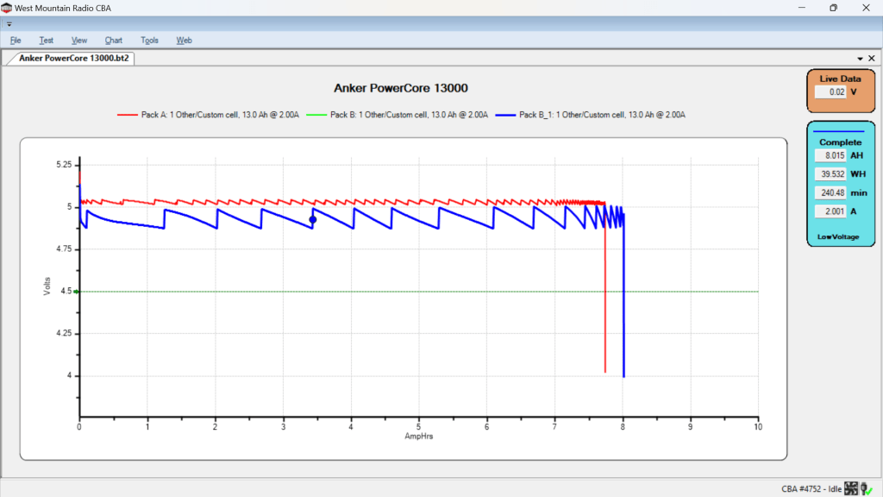Image resolution: width=883 pixels, height=497 pixels.
Task: Close the Anker PowerCore document tab
Action: [x=872, y=59]
